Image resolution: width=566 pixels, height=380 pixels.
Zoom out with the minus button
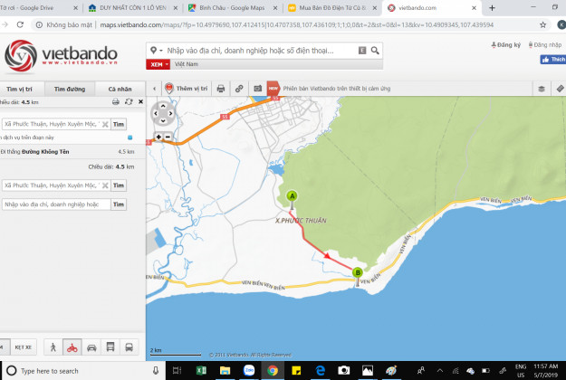pos(168,138)
